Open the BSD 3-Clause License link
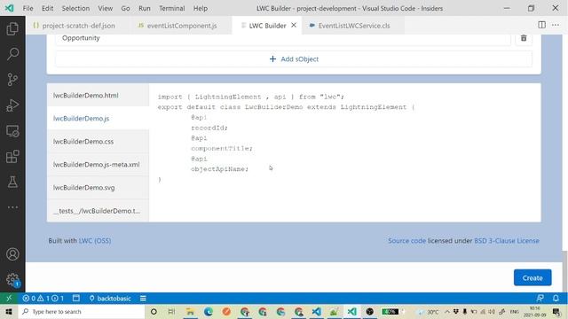Image resolution: width=568 pixels, height=319 pixels. click(x=507, y=240)
